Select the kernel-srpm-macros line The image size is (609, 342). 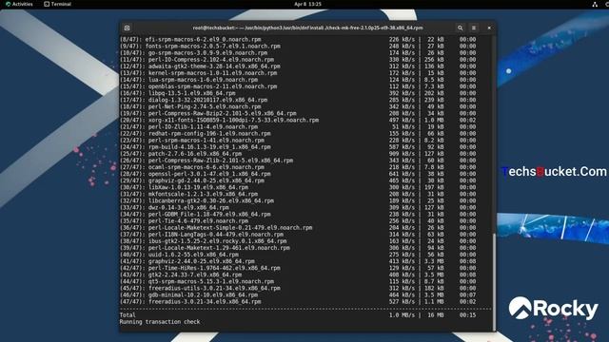coord(298,73)
